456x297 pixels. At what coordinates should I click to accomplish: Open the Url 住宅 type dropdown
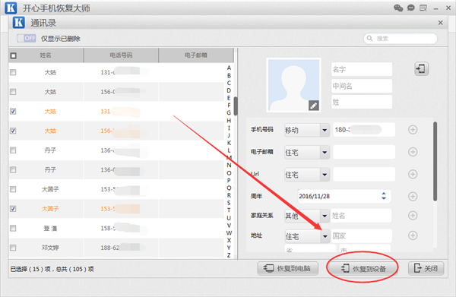(307, 175)
